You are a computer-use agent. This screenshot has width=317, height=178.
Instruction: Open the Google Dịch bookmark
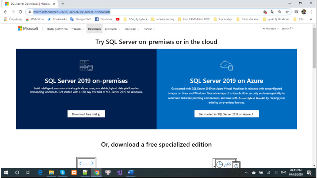[81, 19]
